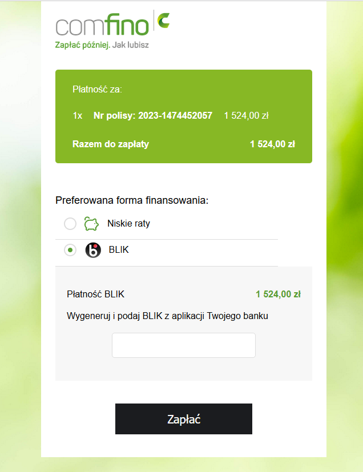This screenshot has width=363, height=472.
Task: Click the 'Niskie raty' option label
Action: coord(128,224)
